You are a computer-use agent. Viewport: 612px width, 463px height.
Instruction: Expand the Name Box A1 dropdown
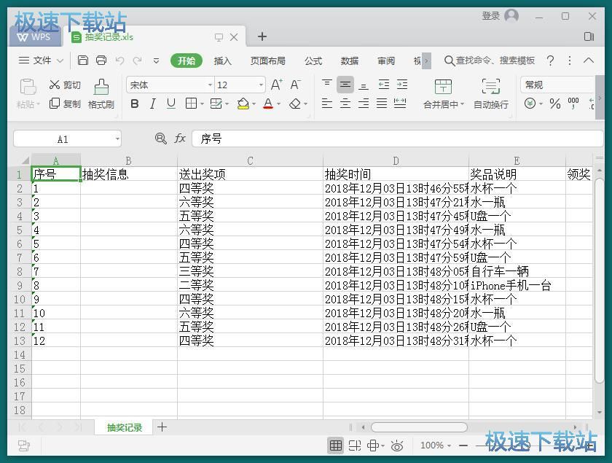pyautogui.click(x=117, y=139)
